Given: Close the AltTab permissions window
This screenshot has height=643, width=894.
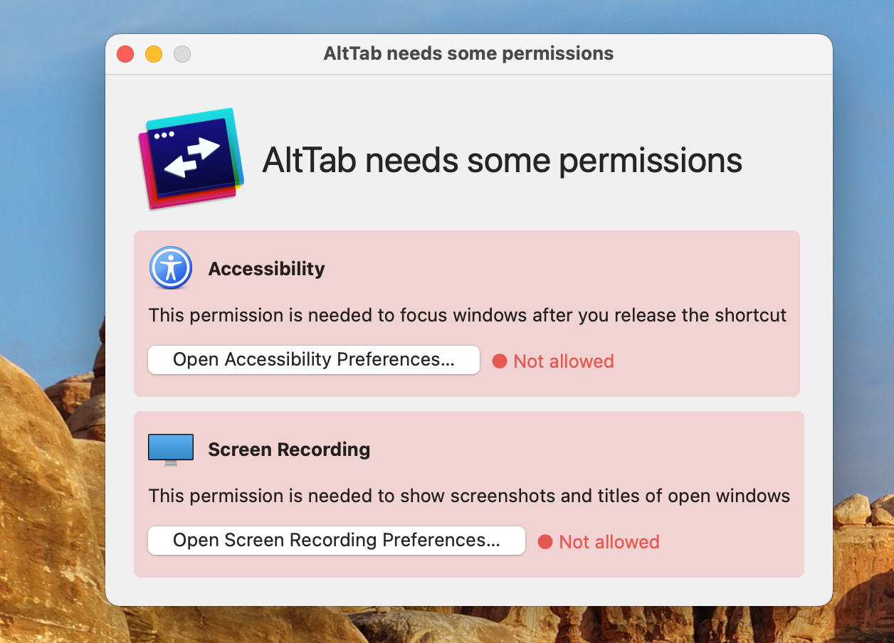Looking at the screenshot, I should coord(125,54).
